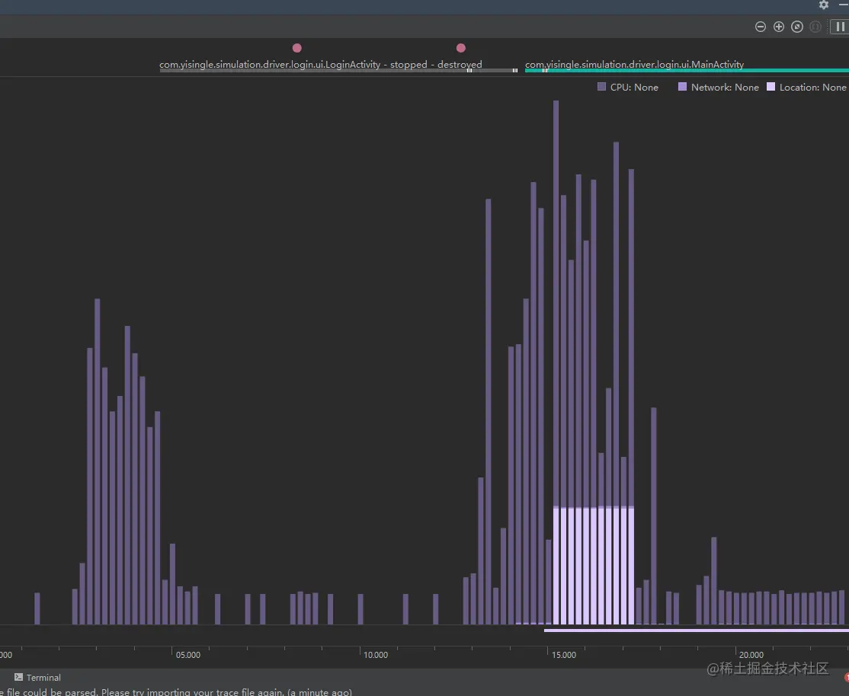
Task: Select the MainActivity lifecycle bar label
Action: tap(635, 65)
